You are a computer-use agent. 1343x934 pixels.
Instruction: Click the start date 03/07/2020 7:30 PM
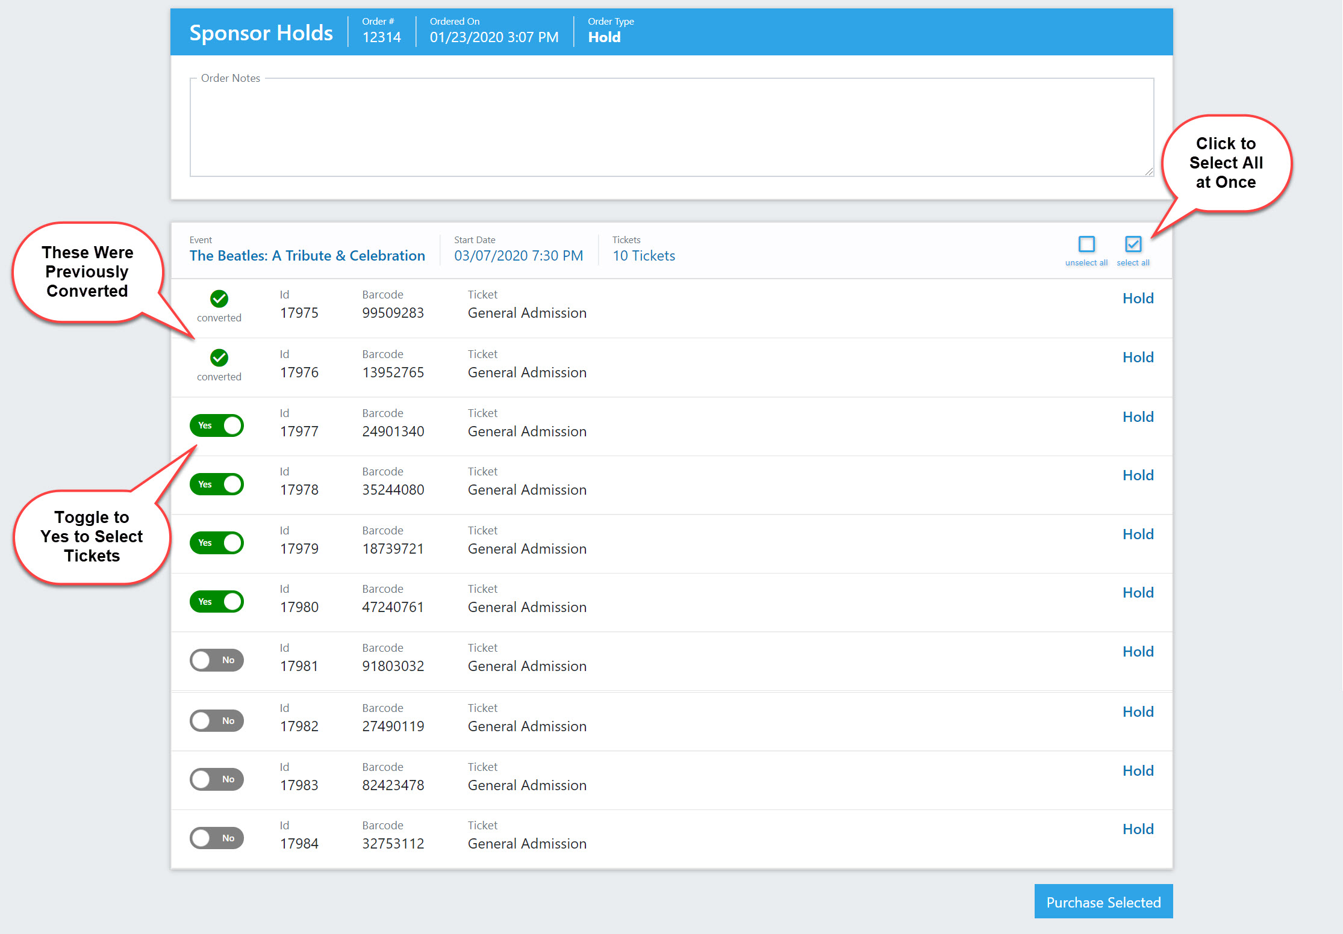pyautogui.click(x=519, y=256)
